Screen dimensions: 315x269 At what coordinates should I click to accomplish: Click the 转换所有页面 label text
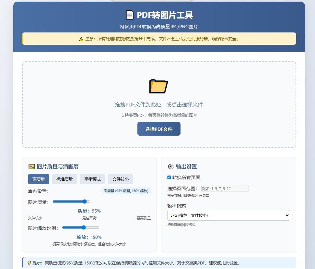186,177
